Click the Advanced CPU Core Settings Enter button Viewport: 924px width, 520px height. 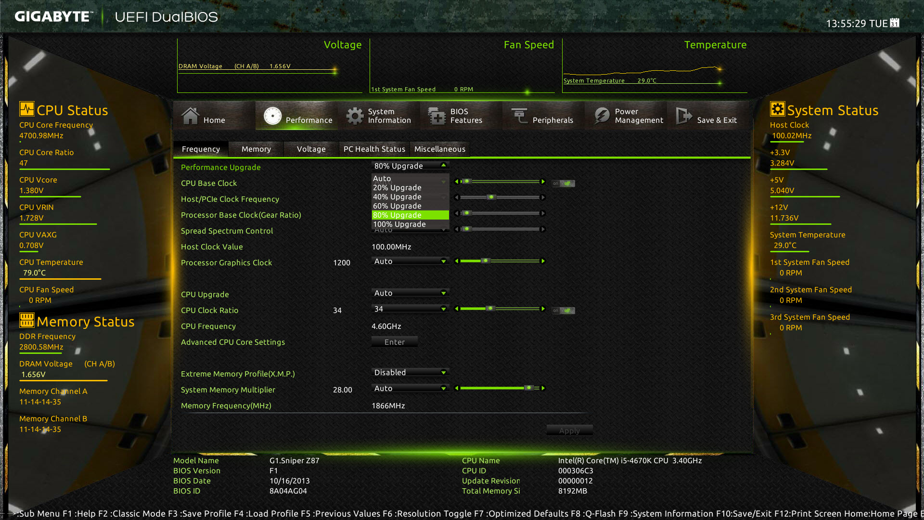(x=395, y=342)
